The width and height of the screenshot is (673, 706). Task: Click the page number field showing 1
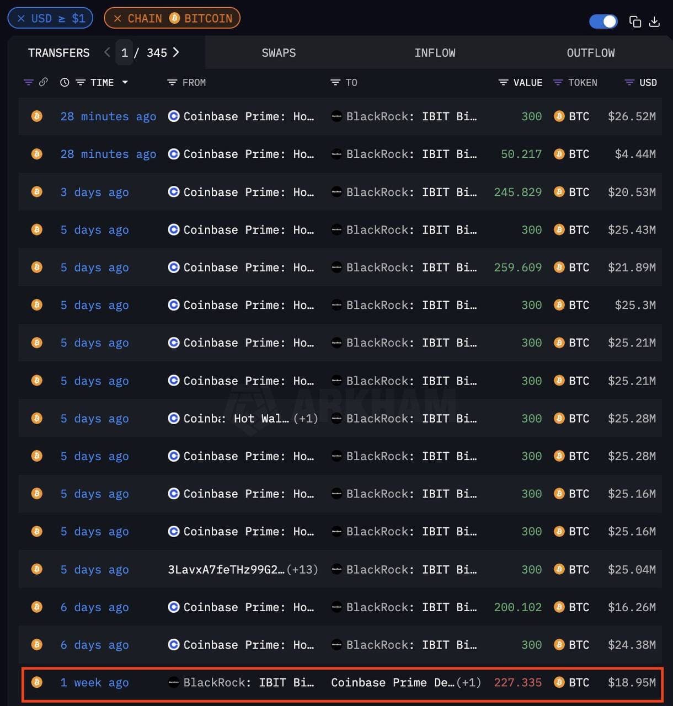pos(125,52)
